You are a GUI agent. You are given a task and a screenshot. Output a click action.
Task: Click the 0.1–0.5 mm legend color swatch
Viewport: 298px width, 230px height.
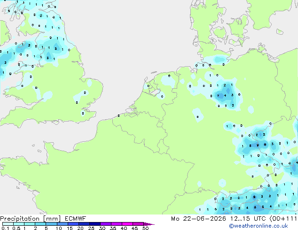[x=8, y=224]
